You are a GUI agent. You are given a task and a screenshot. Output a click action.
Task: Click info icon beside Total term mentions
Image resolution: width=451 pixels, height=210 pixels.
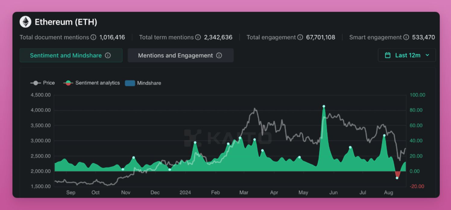[x=198, y=37]
